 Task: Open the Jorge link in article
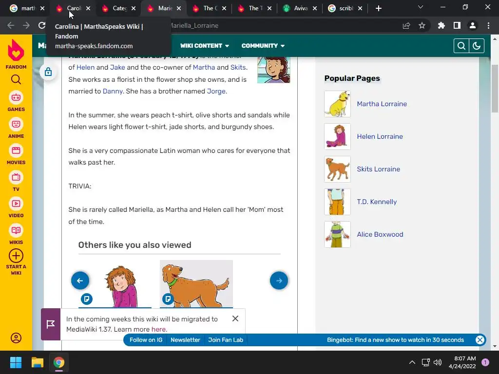(x=216, y=91)
